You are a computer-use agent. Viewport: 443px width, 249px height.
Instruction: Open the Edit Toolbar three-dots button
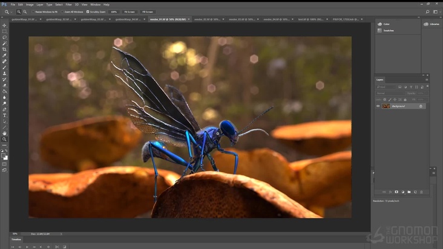click(x=4, y=145)
